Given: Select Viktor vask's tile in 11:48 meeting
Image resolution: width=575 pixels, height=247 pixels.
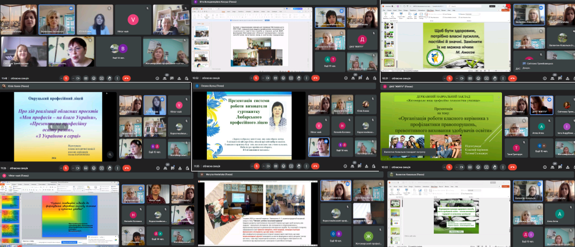Looking at the screenshot, I should pos(133,20).
